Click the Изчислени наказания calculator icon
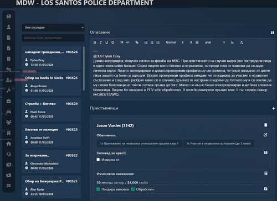 [x=266, y=173]
